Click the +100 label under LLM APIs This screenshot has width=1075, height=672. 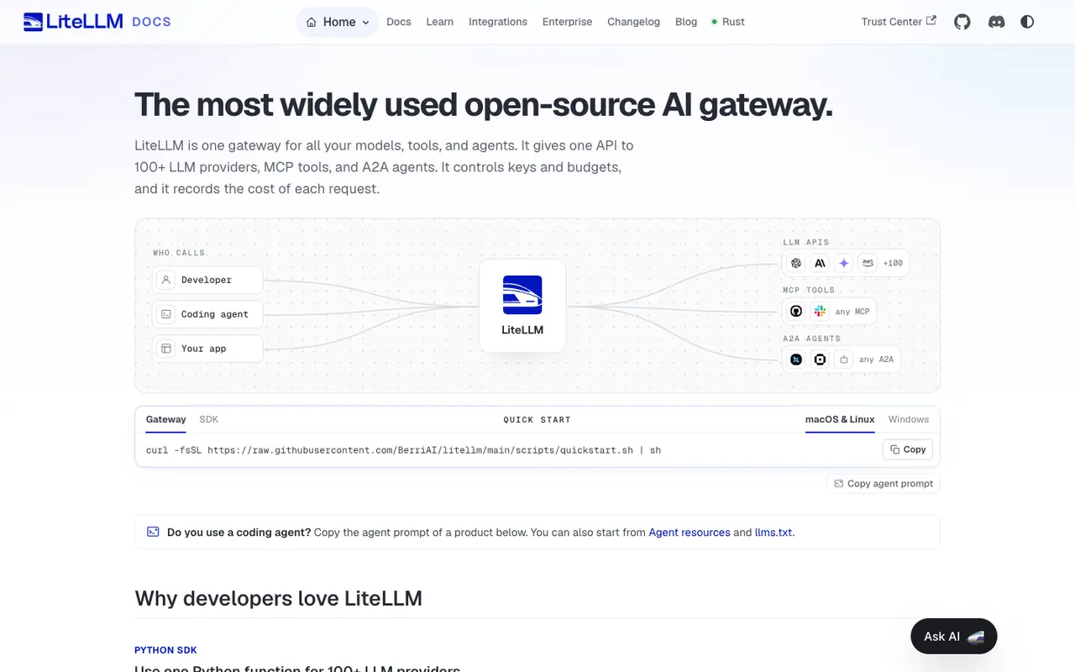[x=893, y=263]
